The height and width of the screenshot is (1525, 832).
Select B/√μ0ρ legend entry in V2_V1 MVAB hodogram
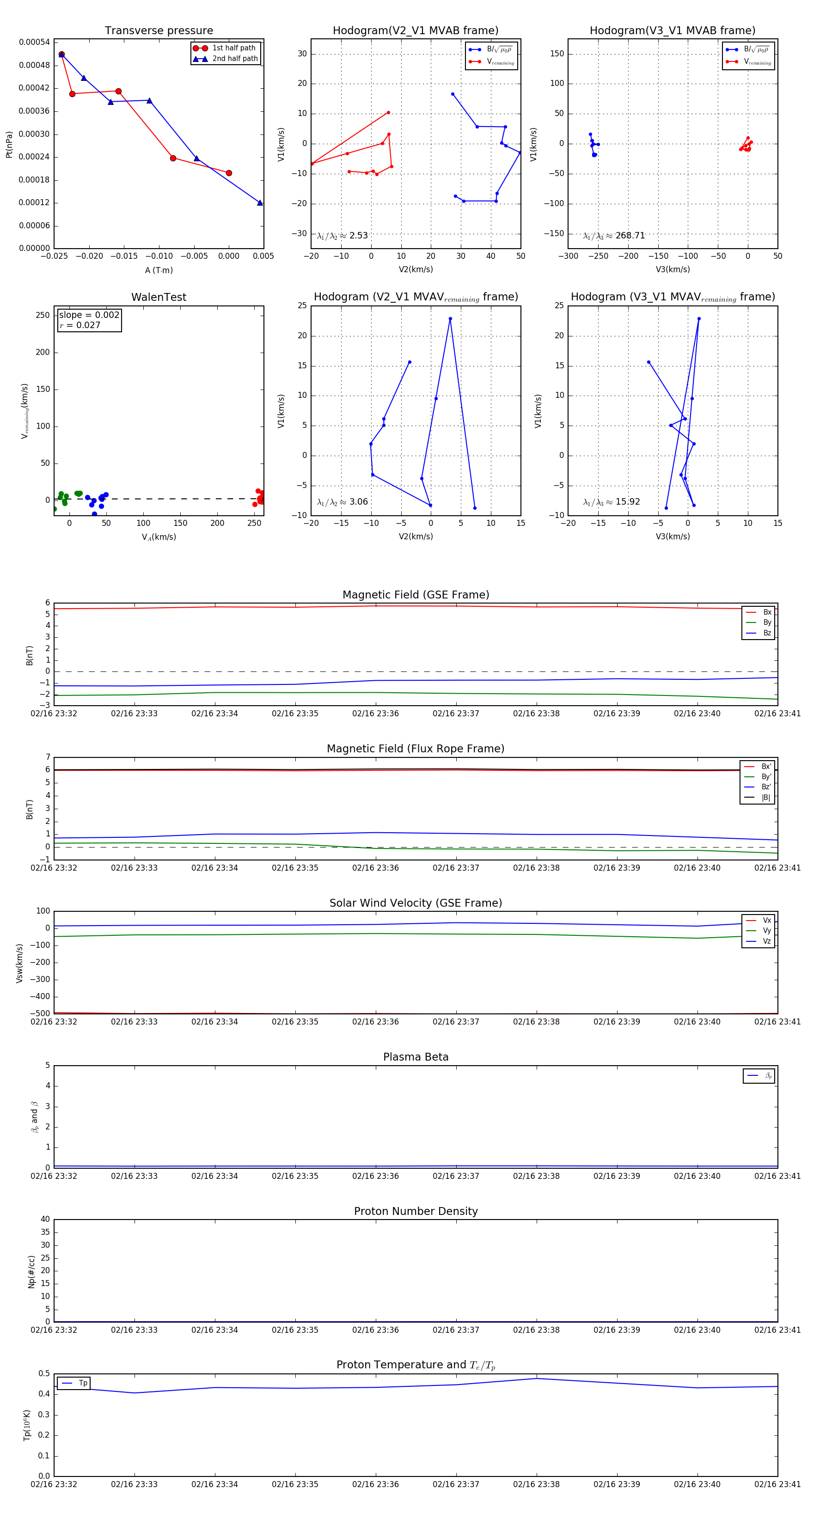(491, 50)
